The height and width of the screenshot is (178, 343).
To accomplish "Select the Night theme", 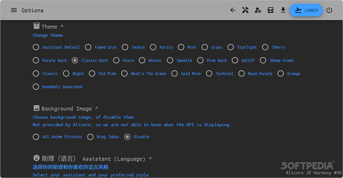I will point(66,73).
